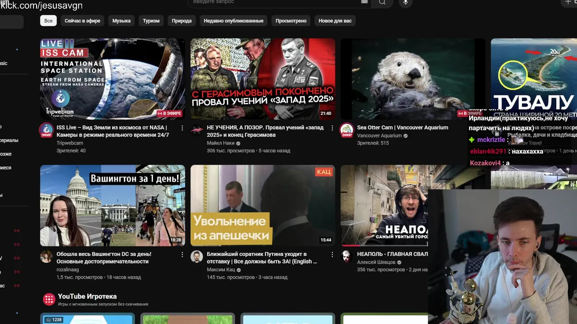
Task: Open more options for 'НЕ УЧЕНИЯ, А ПОЗОР' video
Action: 332,128
